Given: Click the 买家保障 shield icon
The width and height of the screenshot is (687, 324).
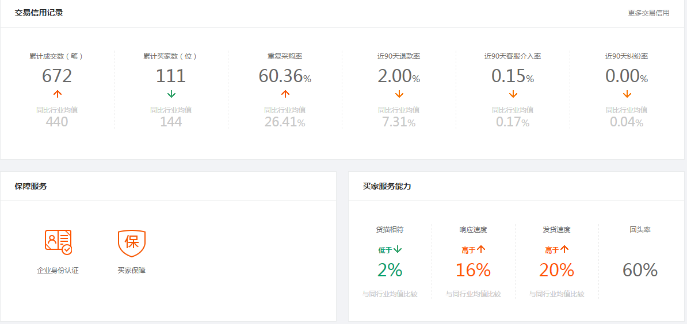Looking at the screenshot, I should tap(131, 243).
